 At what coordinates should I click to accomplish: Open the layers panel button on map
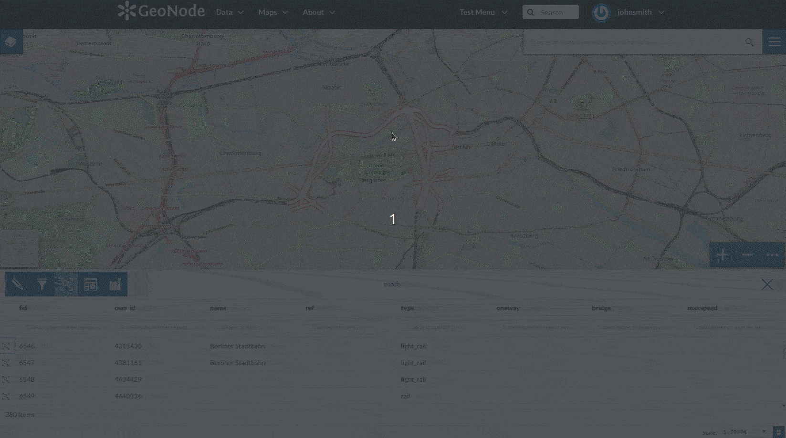pos(11,42)
